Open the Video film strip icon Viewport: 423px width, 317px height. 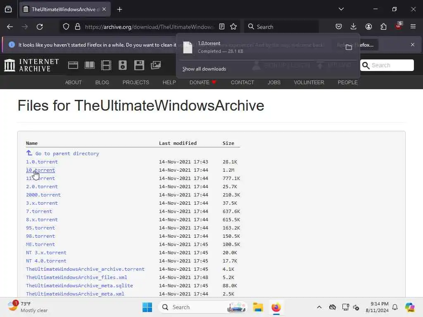[x=106, y=65]
